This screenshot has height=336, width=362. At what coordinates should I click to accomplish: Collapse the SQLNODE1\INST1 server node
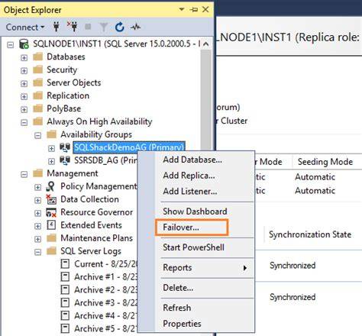(x=10, y=45)
